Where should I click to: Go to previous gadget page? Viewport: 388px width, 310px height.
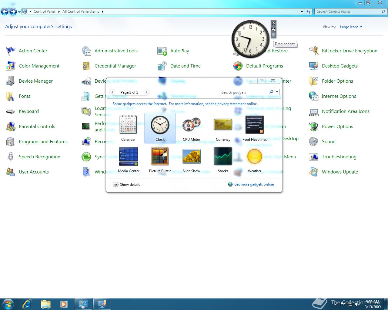112,92
